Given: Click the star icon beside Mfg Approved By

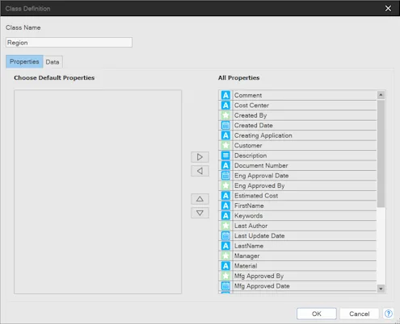Looking at the screenshot, I should 225,276.
